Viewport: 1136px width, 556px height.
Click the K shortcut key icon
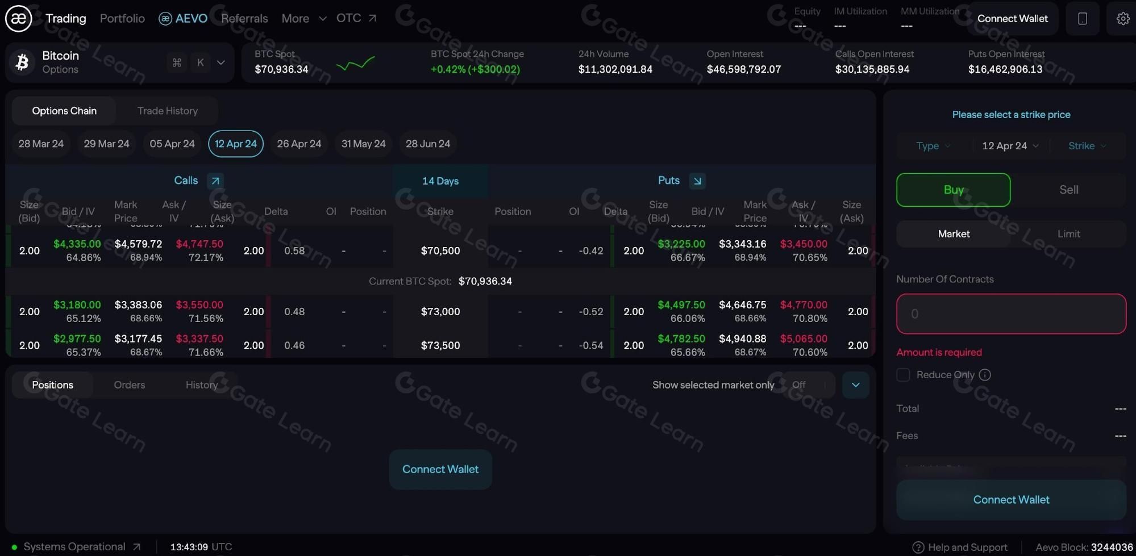[x=201, y=62]
